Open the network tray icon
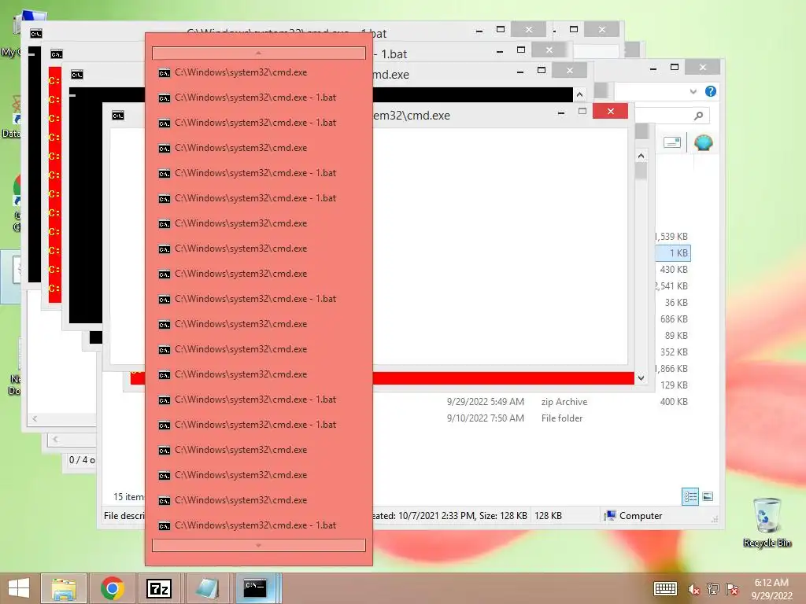The height and width of the screenshot is (604, 806). (x=712, y=589)
